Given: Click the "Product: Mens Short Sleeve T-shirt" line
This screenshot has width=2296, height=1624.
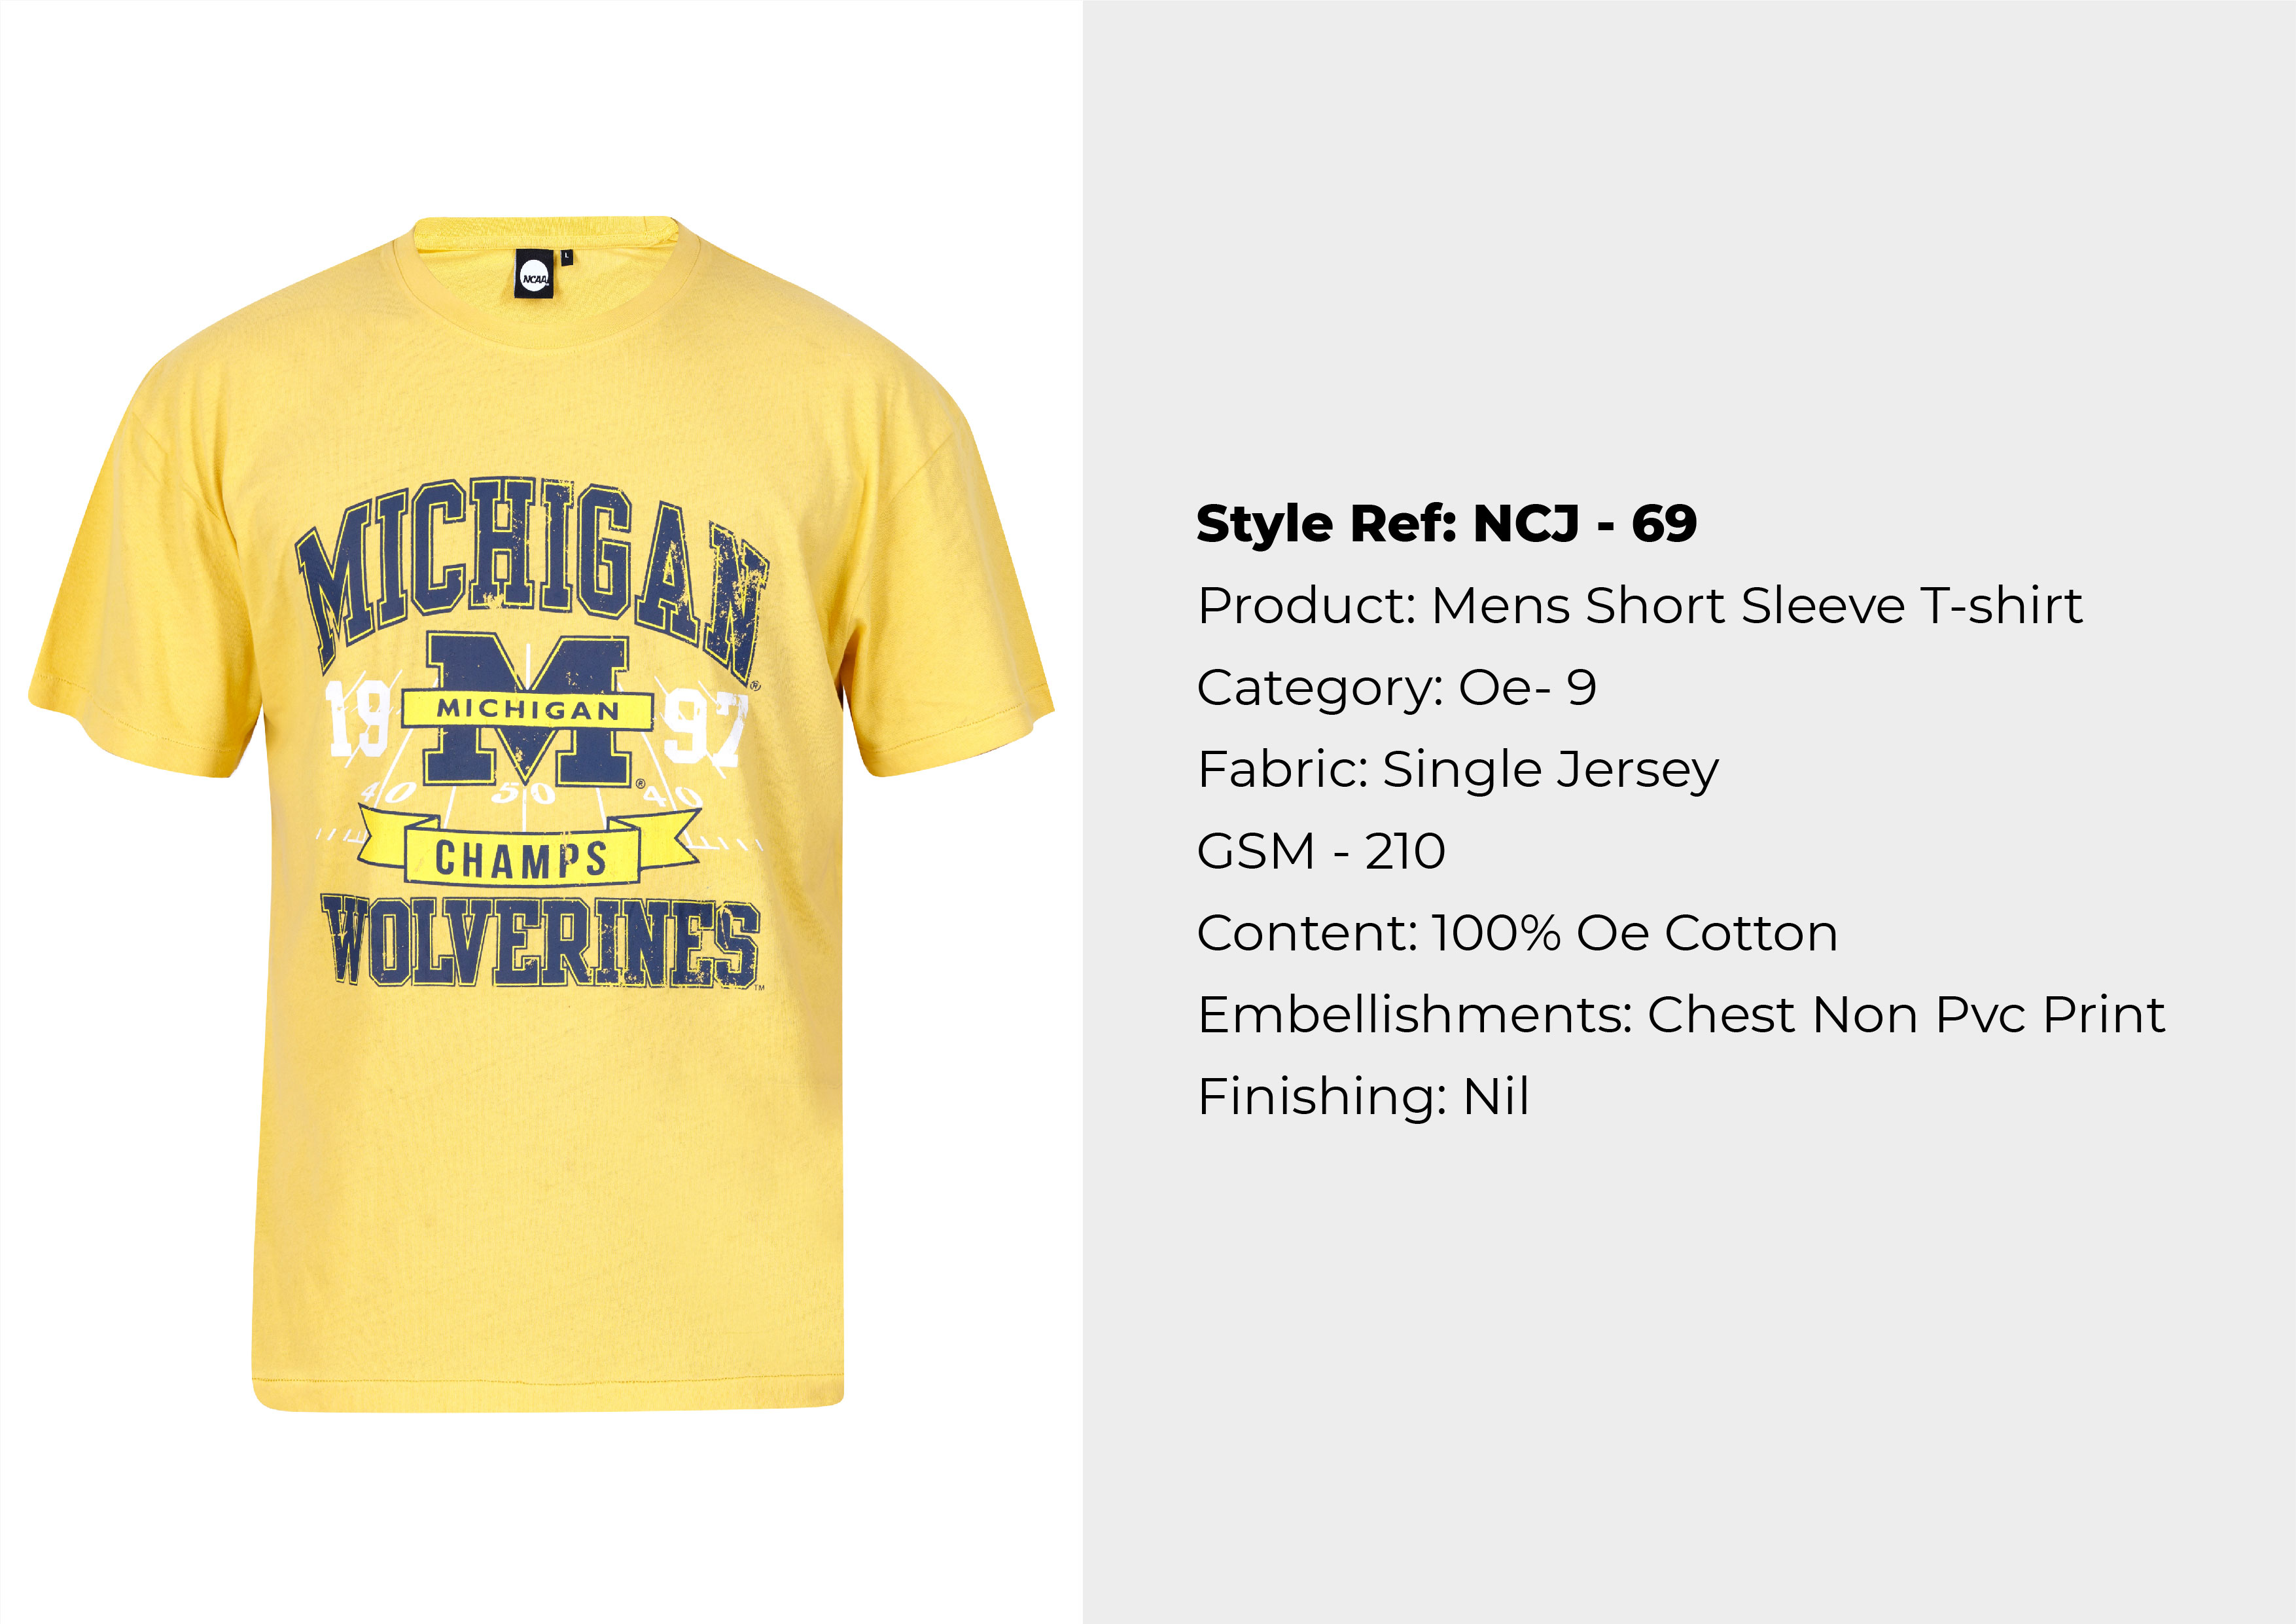Looking at the screenshot, I should (x=1639, y=605).
